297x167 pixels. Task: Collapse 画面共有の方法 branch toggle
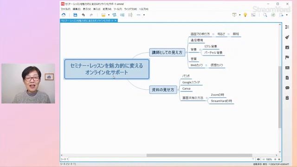coord(207,98)
